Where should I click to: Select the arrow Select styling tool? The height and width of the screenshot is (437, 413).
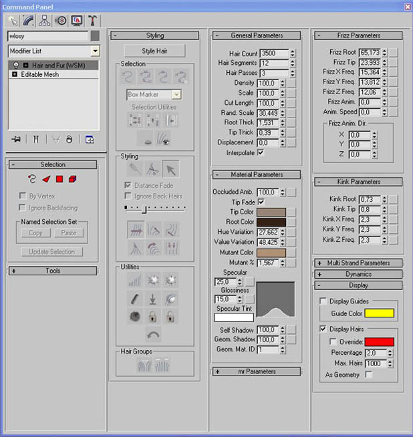(x=170, y=169)
